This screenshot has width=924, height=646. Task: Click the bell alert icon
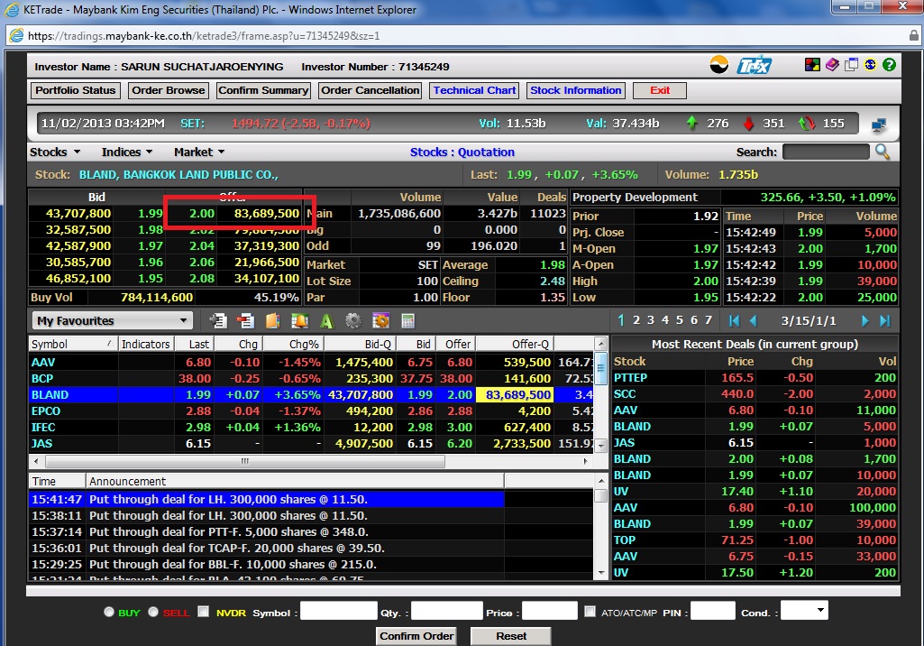point(299,321)
